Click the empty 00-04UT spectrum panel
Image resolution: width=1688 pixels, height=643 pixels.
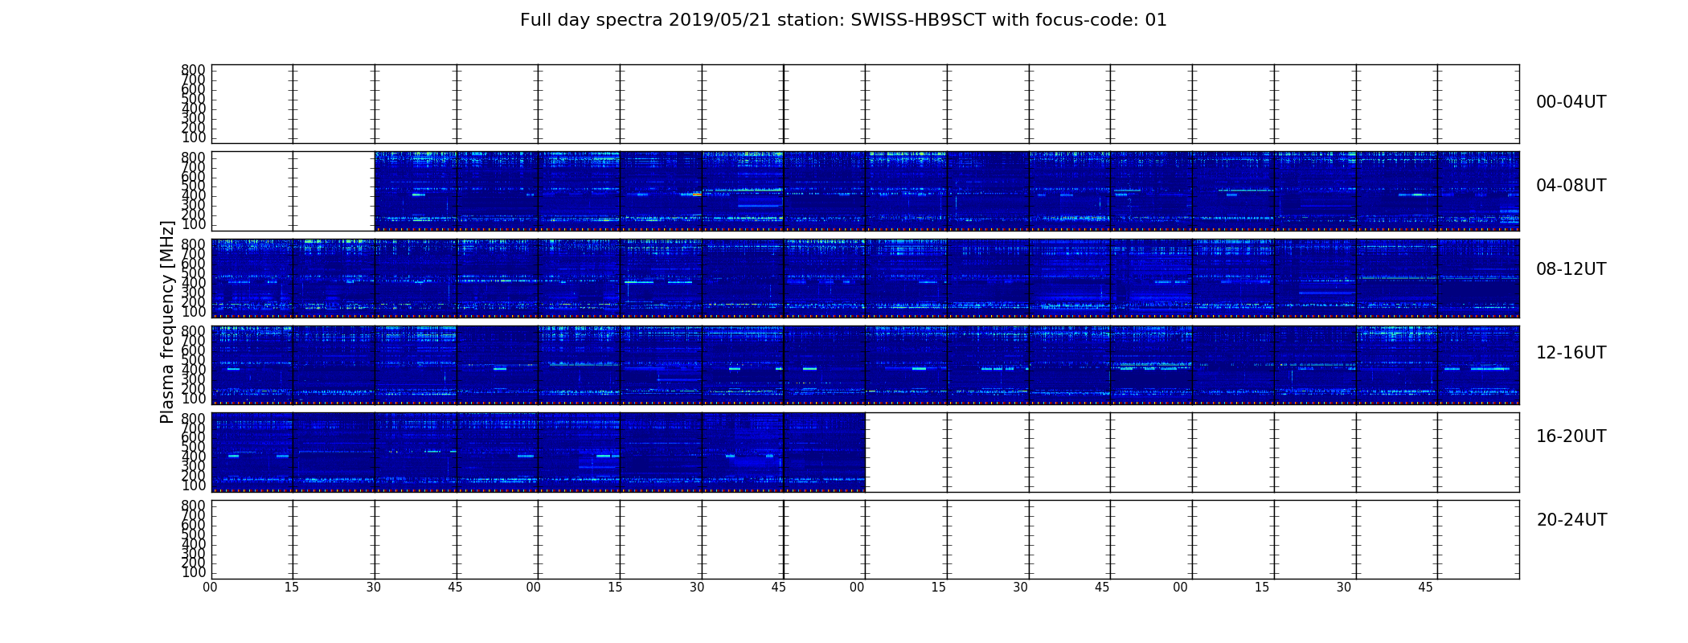coord(865,104)
